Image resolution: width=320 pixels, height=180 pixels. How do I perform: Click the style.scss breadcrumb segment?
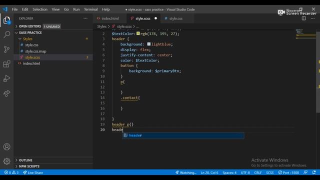point(124,26)
